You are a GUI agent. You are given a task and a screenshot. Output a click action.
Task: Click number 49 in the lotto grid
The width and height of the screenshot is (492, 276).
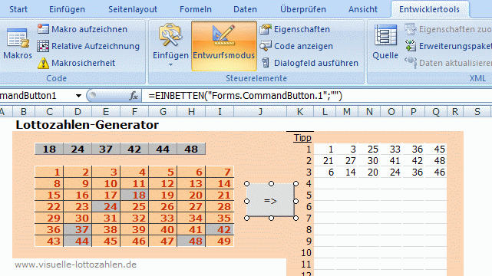click(x=220, y=242)
